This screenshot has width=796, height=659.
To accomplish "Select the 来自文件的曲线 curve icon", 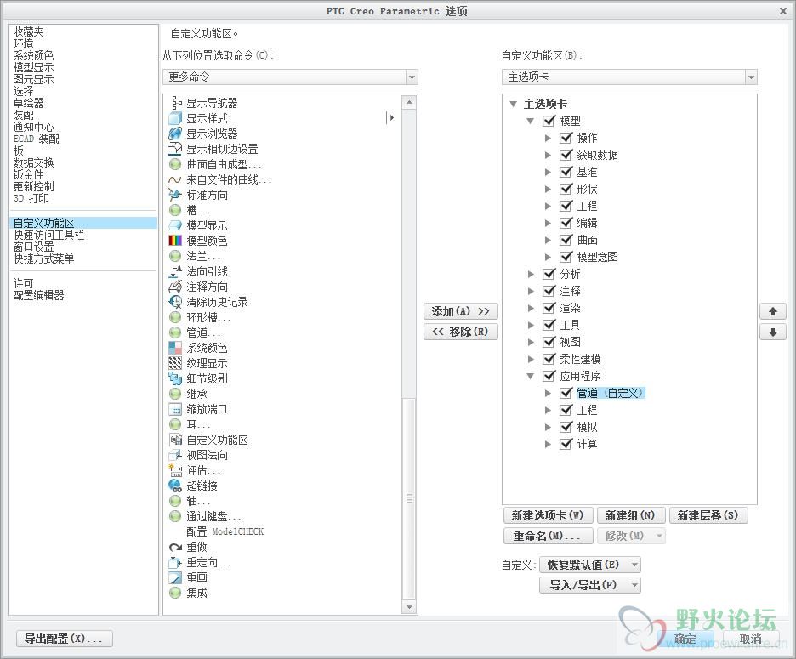I will [x=175, y=179].
